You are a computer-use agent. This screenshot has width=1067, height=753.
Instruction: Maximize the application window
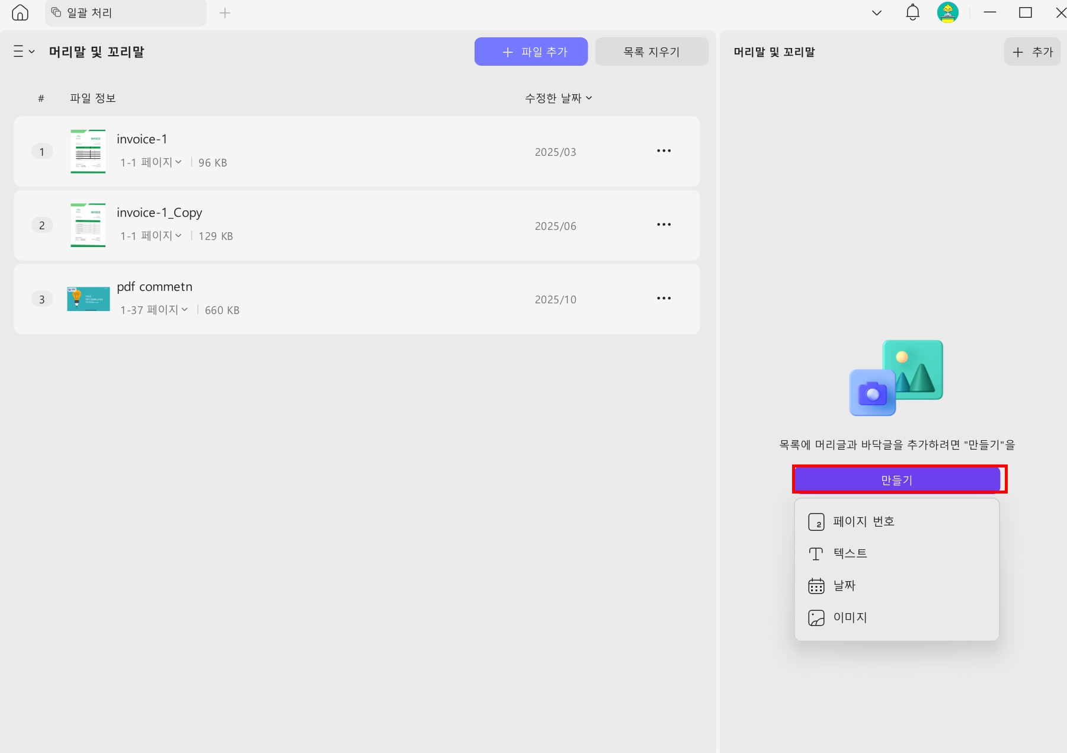1026,12
